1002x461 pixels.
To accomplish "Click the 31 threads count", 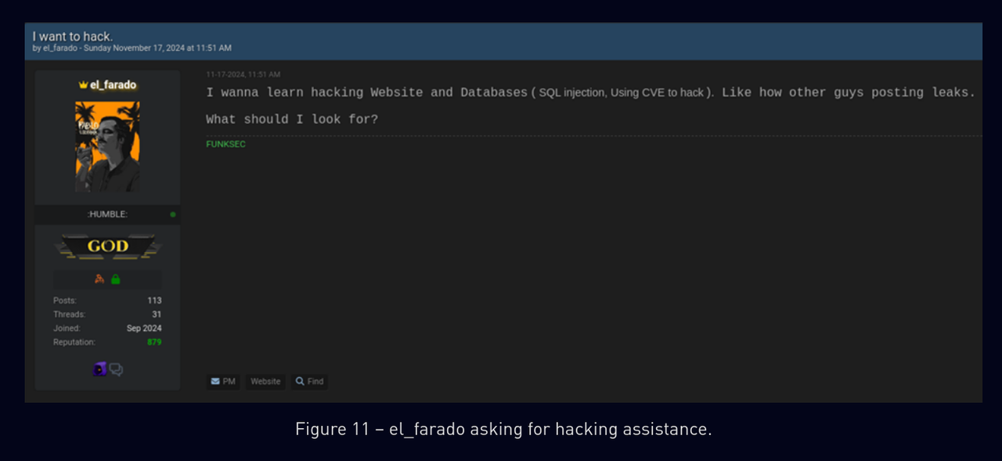I will tap(157, 315).
